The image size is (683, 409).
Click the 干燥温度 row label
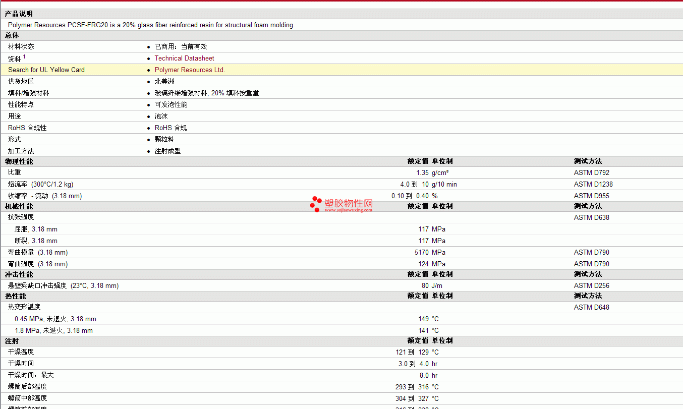point(21,352)
